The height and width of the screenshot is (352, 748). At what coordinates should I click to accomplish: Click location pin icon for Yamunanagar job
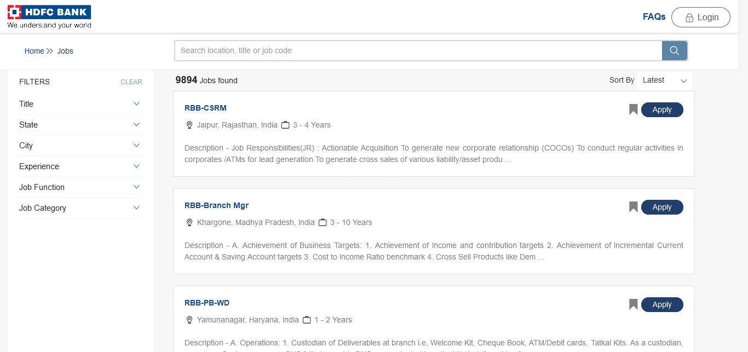pyautogui.click(x=189, y=320)
